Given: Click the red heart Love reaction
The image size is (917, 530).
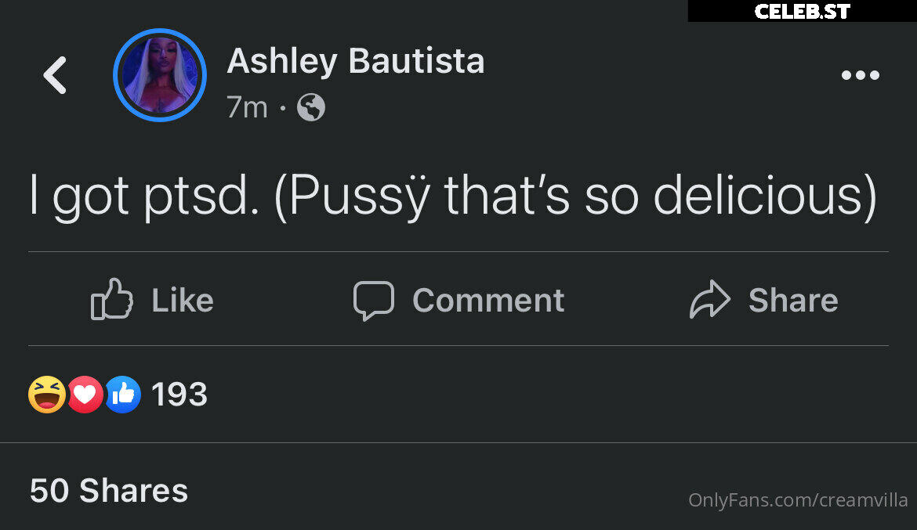Looking at the screenshot, I should (85, 395).
